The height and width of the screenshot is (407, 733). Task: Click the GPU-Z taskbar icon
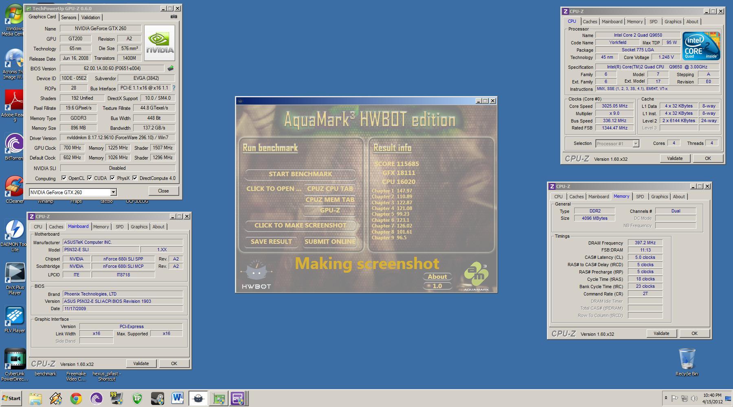pyautogui.click(x=219, y=398)
